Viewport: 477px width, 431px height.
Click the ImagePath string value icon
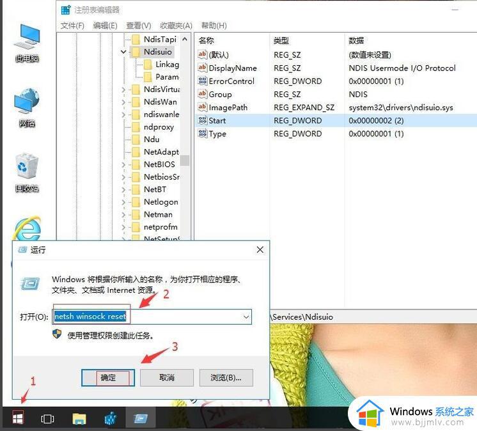point(202,107)
